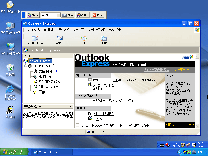Toggle 起動時に受信トレイへ移動する checkbox

[77, 125]
